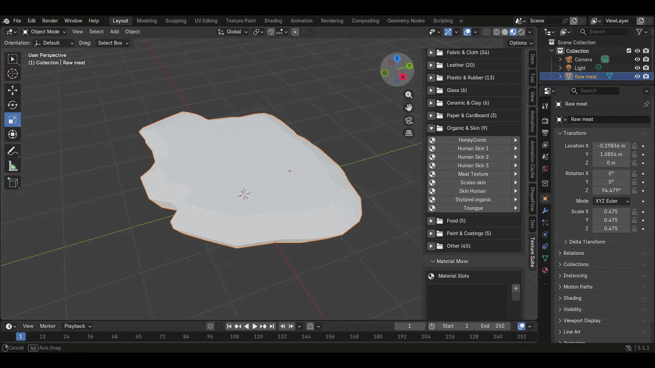The height and width of the screenshot is (368, 655).
Task: Add a material slot with plus button
Action: tap(516, 288)
